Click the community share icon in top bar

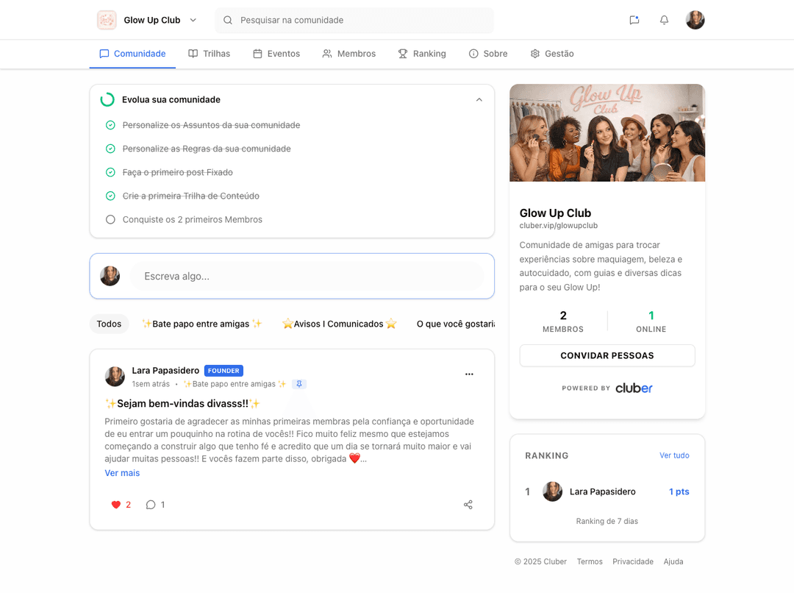tap(634, 20)
